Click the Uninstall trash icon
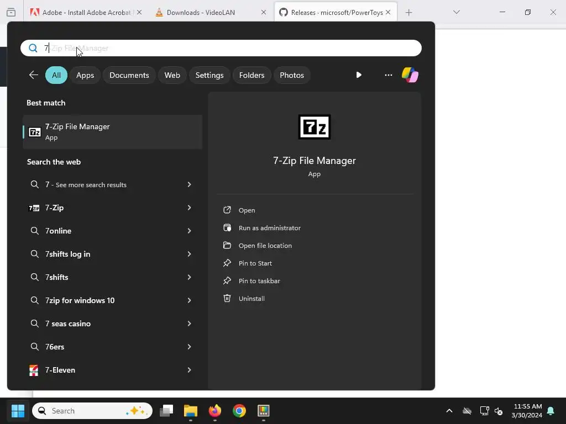This screenshot has height=424, width=566. tap(227, 299)
